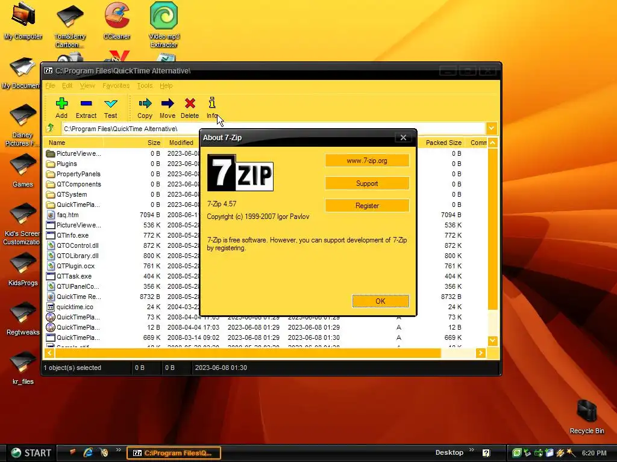Click OK in About 7-Zip dialog
617x462 pixels.
[380, 301]
